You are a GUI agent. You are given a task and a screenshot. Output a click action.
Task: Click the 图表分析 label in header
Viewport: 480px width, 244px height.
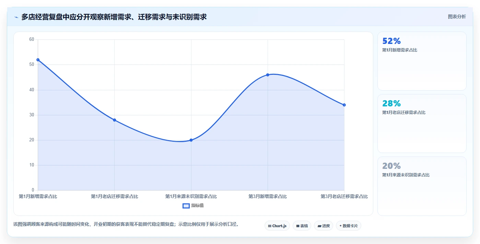457,16
